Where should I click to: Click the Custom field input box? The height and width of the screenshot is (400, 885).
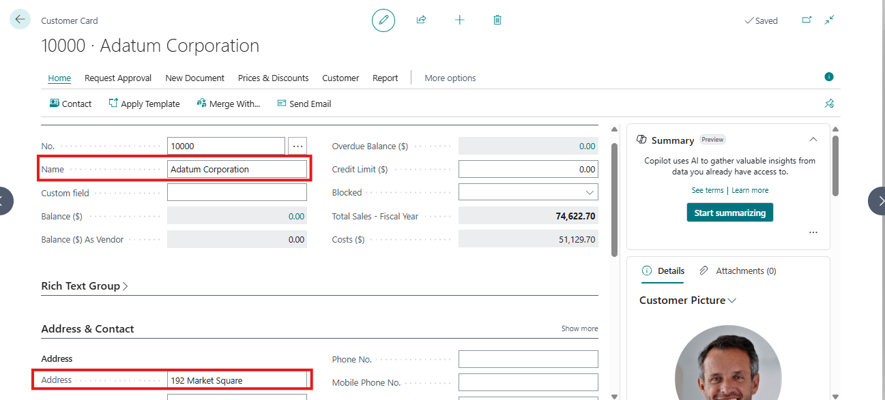237,193
